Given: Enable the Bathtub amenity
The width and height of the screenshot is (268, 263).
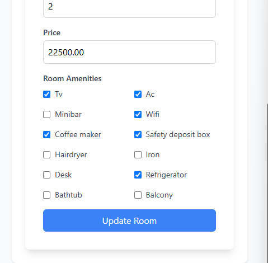Looking at the screenshot, I should coord(46,195).
